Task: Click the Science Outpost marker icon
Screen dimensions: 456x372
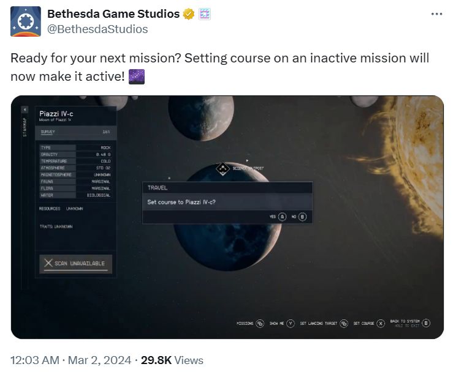Action: [222, 167]
